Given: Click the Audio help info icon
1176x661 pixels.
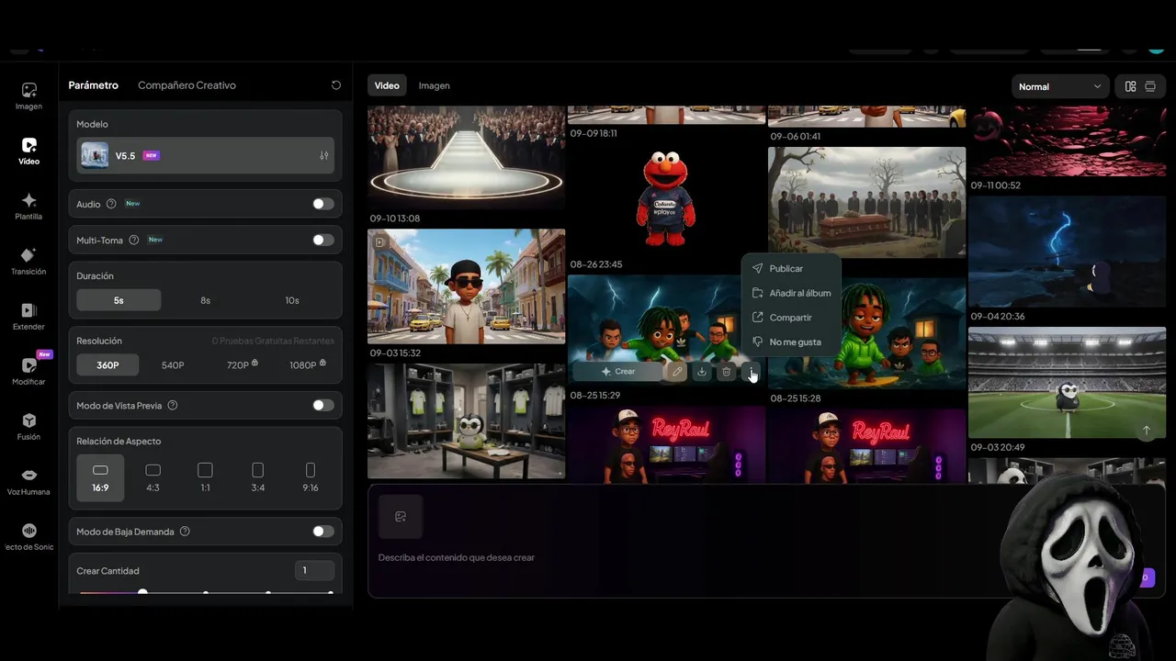Looking at the screenshot, I should tap(111, 204).
